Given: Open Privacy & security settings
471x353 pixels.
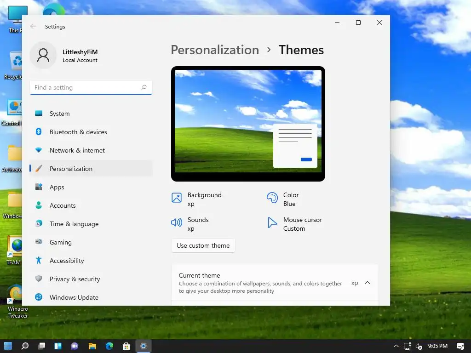Looking at the screenshot, I should tap(91, 279).
